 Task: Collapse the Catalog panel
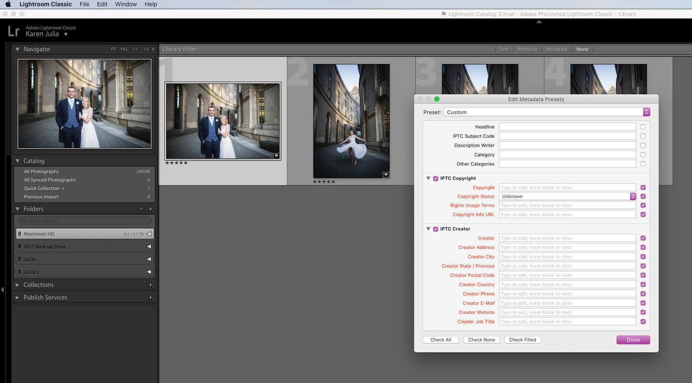coord(17,161)
